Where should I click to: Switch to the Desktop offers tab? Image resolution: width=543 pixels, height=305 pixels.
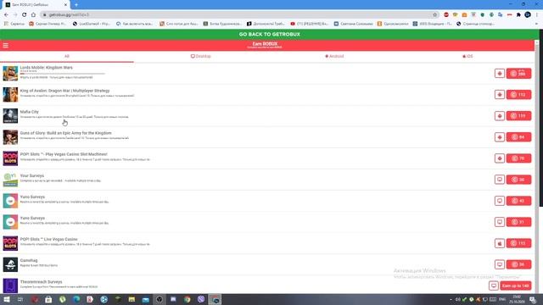(x=200, y=57)
